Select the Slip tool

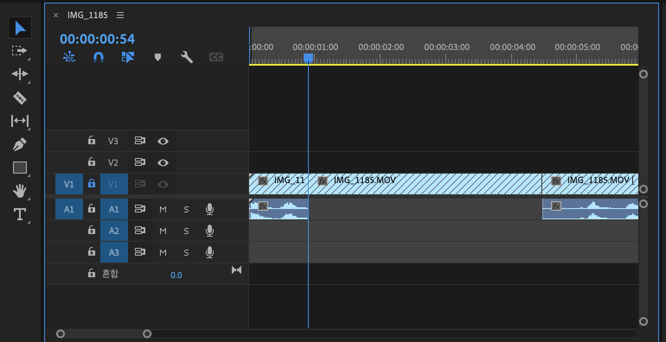[x=20, y=120]
